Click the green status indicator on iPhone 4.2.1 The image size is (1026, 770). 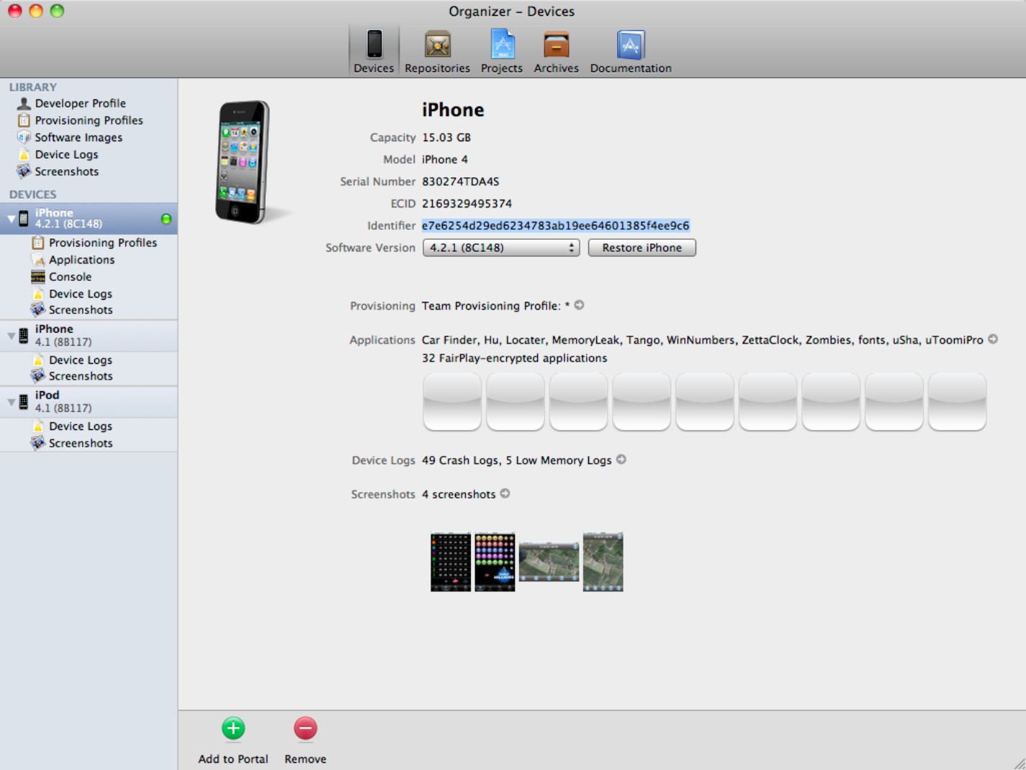[x=166, y=218]
